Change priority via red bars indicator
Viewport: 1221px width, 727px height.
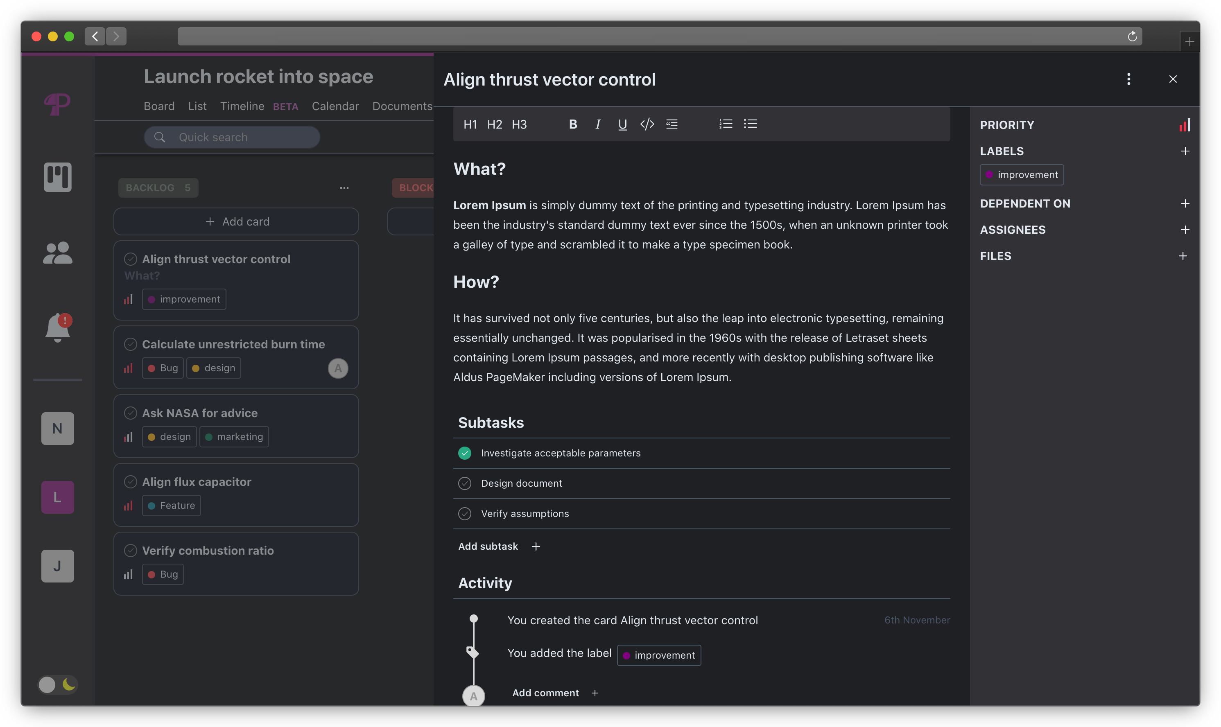click(x=1185, y=125)
